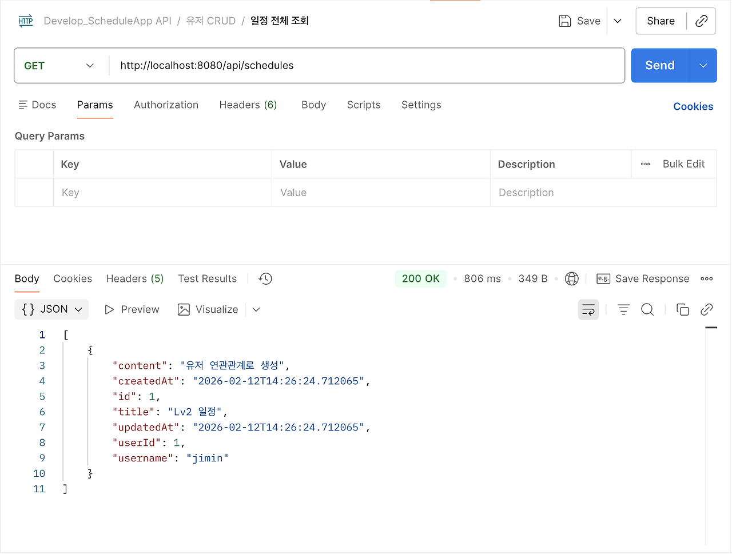Preview the response
This screenshot has height=554, width=732.
(x=132, y=309)
